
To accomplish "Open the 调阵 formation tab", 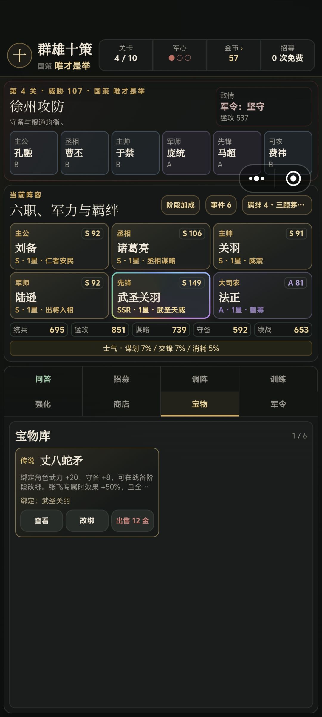I will (x=200, y=379).
